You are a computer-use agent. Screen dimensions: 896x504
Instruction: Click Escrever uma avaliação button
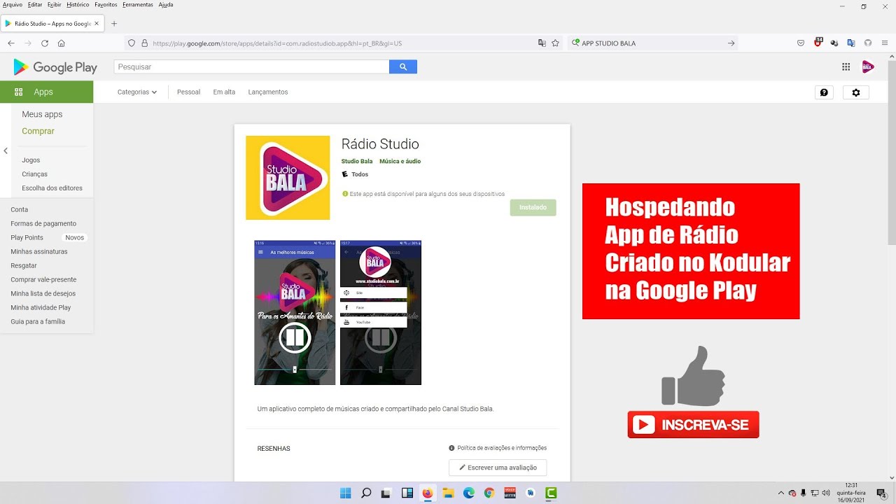[498, 468]
